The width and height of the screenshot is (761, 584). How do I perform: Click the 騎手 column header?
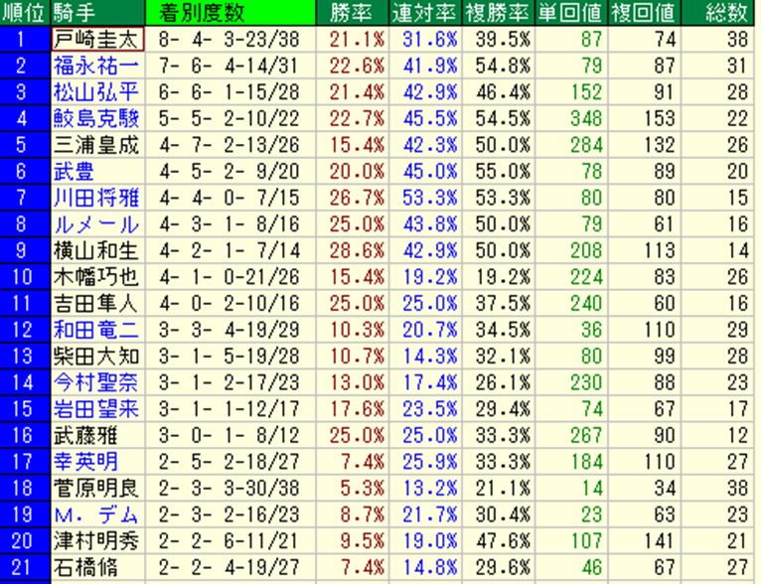97,13
